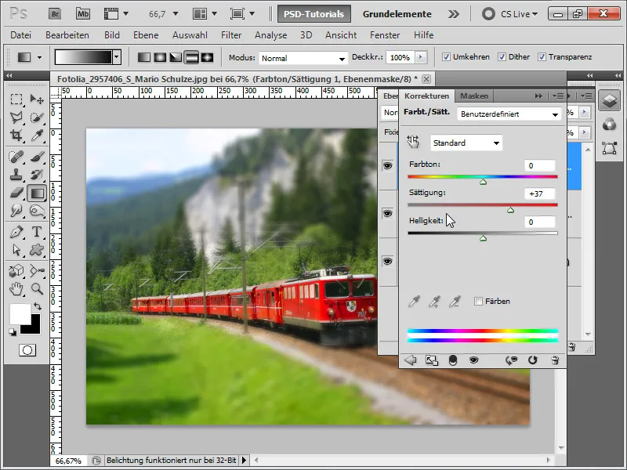
Task: Hide the bottom layer via eye icon
Action: [387, 262]
